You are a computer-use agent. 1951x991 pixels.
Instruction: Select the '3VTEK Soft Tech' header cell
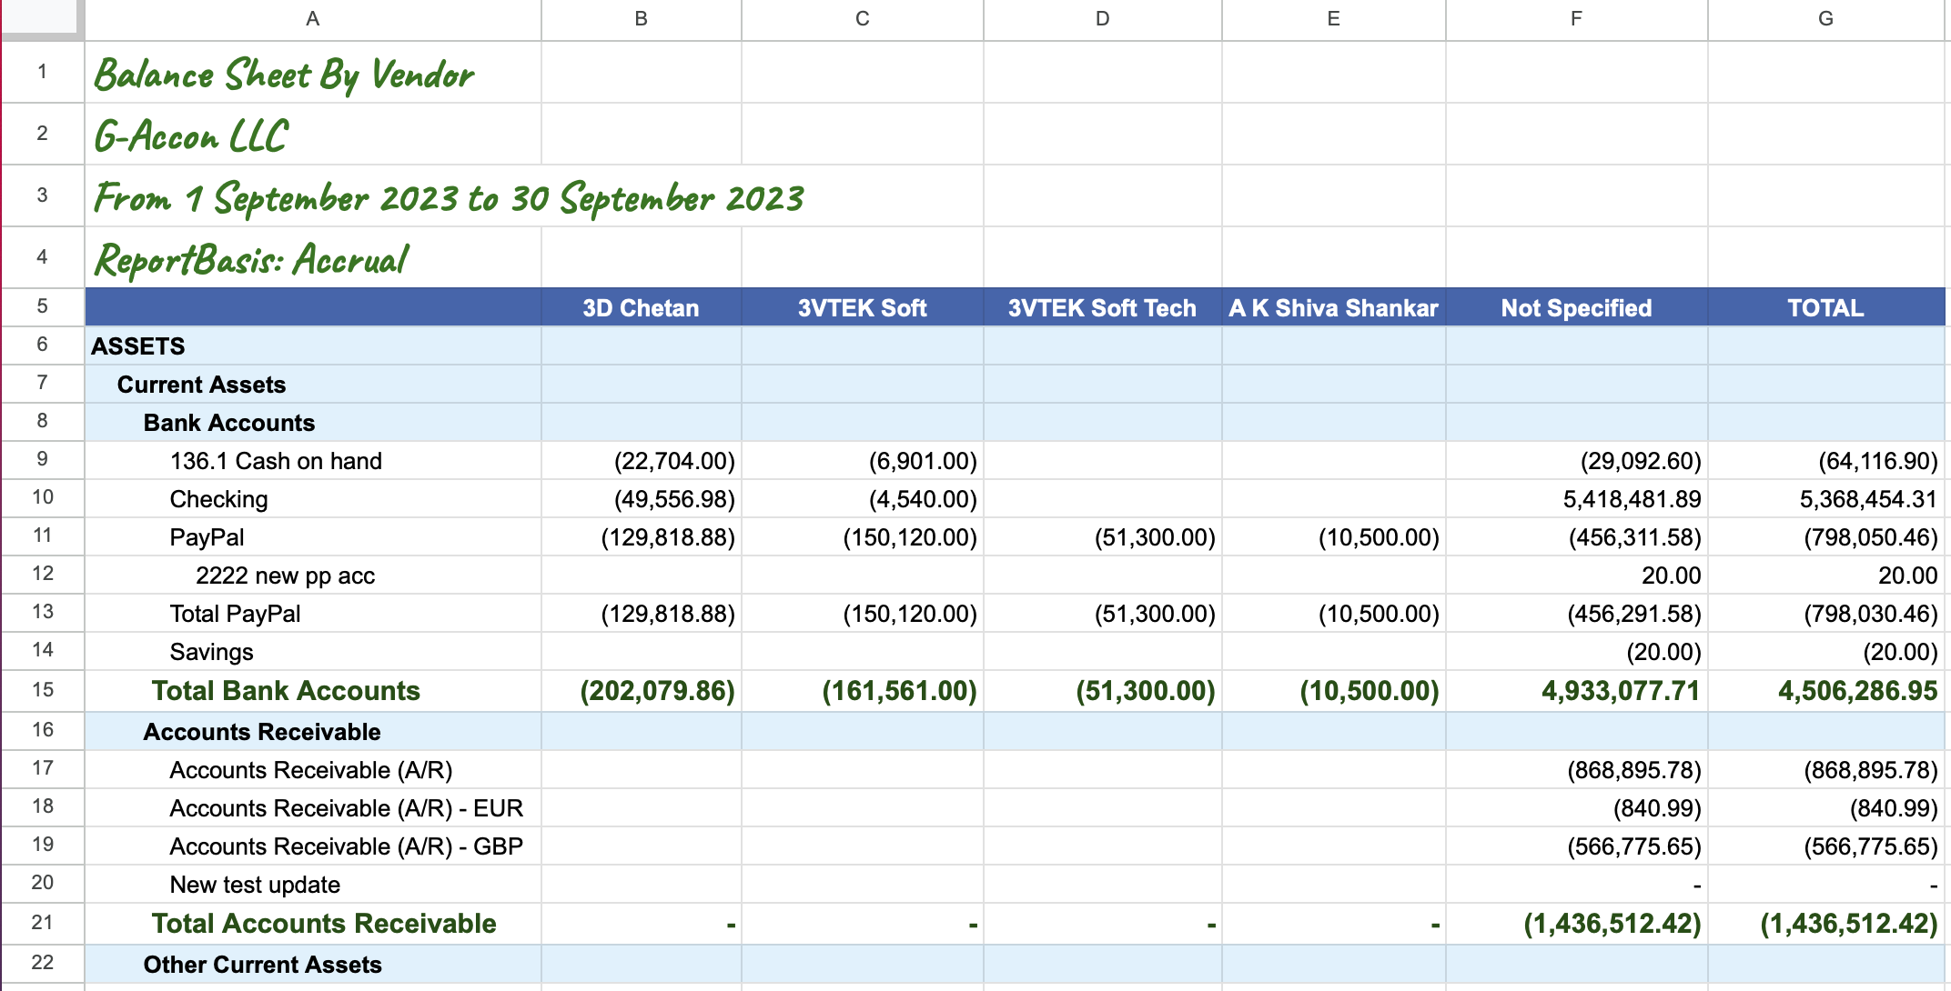[x=1102, y=307]
